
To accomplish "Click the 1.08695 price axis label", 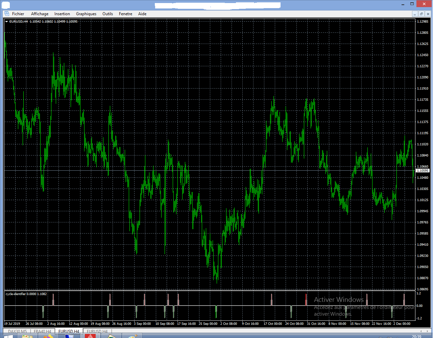I will [423, 289].
